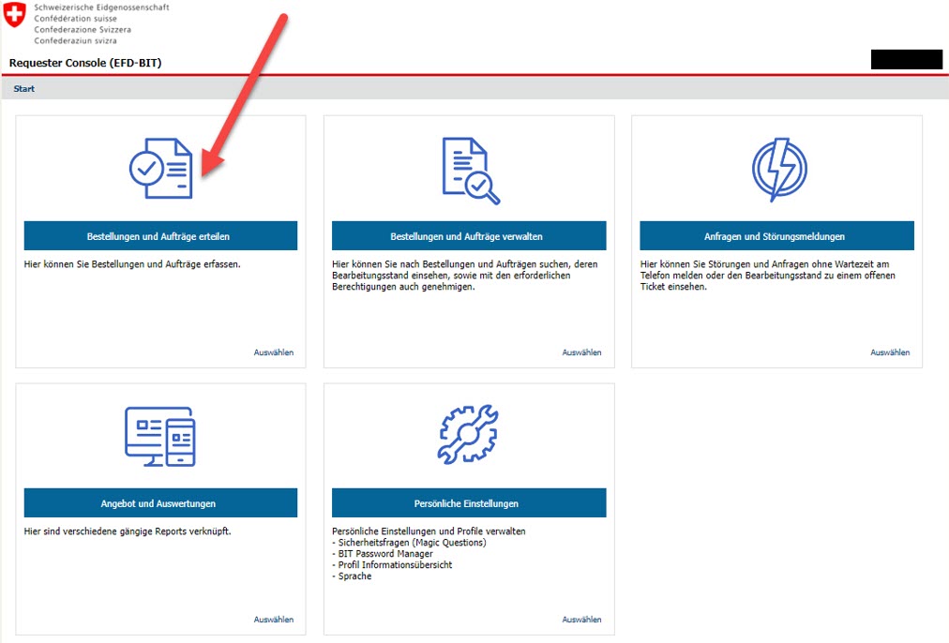The height and width of the screenshot is (643, 949).
Task: Click the Swiss Confederation coat of arms logo
Action: 14,14
